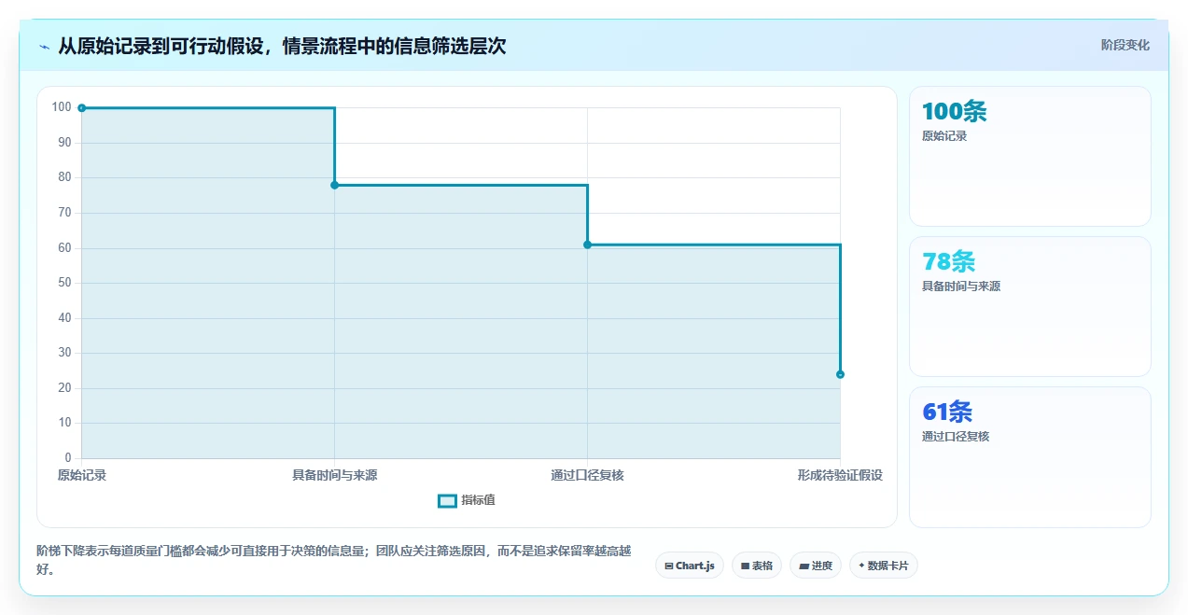Select the 进度 tag chip
Viewport: 1188px width, 615px height.
816,566
